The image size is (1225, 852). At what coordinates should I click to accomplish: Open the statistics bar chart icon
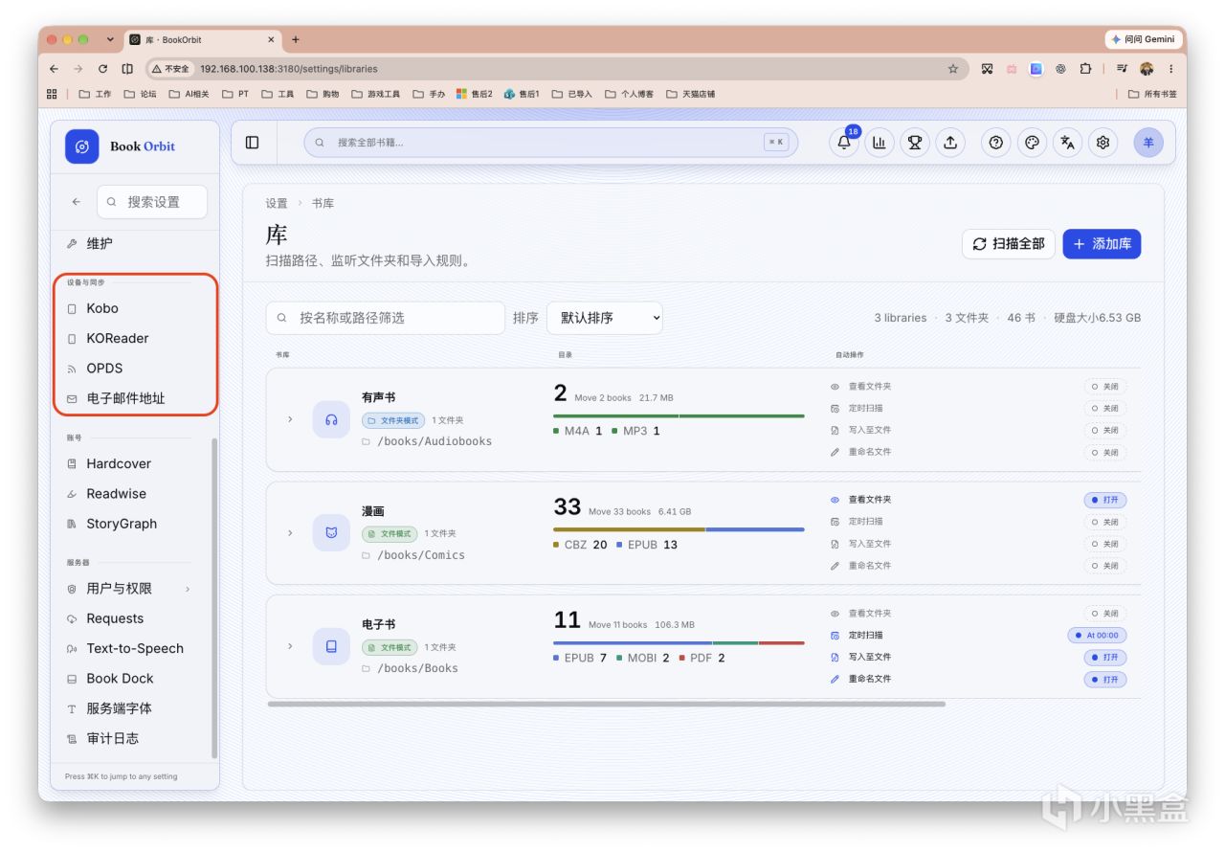[x=880, y=143]
